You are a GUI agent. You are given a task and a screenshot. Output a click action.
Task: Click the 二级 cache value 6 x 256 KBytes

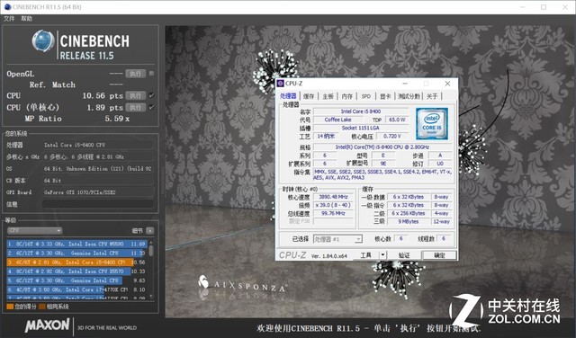tap(409, 213)
